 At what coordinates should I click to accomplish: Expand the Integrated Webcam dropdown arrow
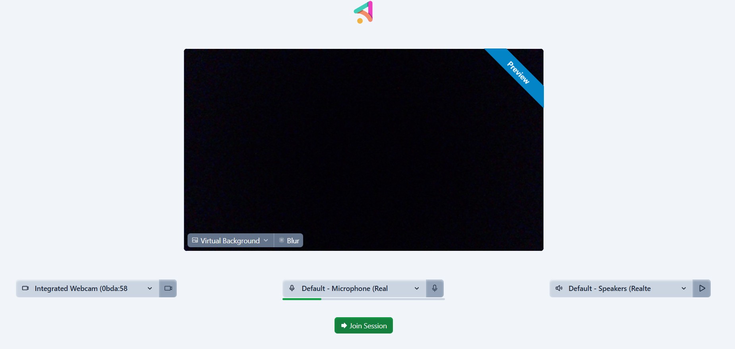150,289
